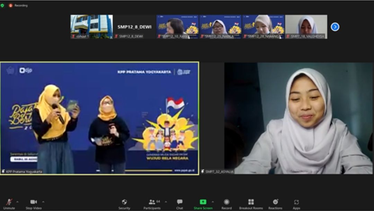
Task: Select the cohost 1 video thumbnail
Action: click(x=91, y=27)
